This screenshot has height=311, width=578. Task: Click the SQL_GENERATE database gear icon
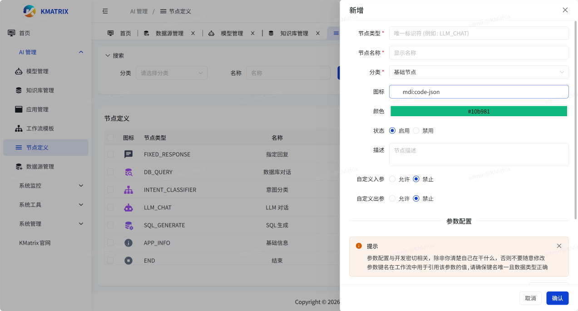coord(128,225)
